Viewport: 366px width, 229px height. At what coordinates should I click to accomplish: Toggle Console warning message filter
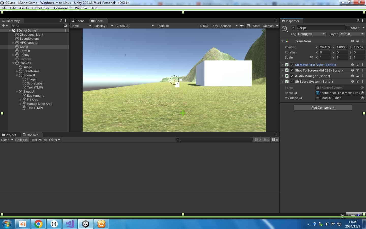pyautogui.click(x=266, y=140)
